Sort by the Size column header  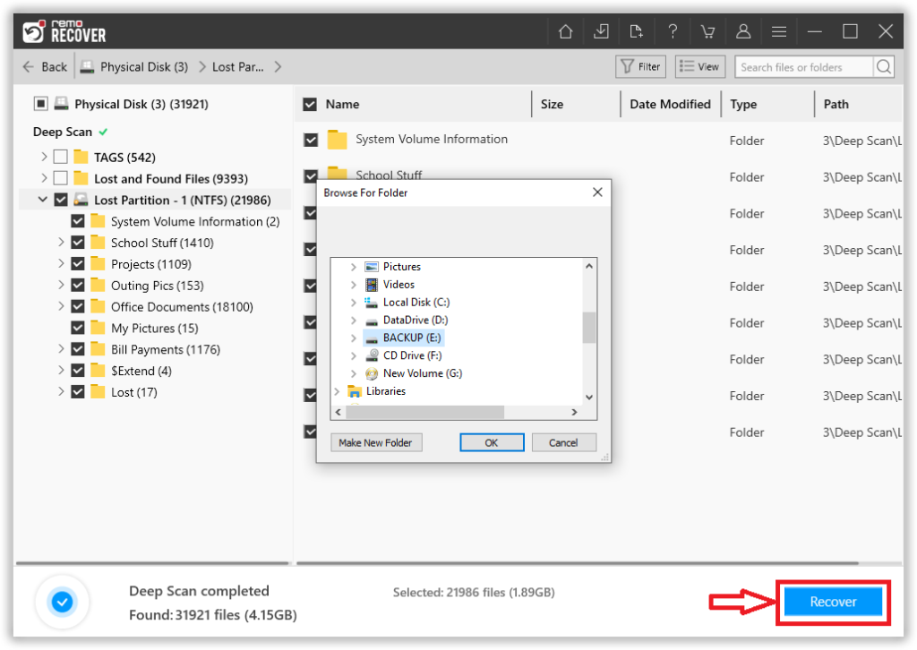pyautogui.click(x=552, y=104)
